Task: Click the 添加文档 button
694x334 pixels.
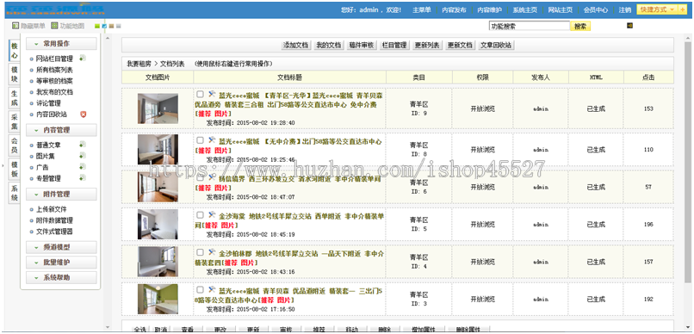Action: coord(295,45)
